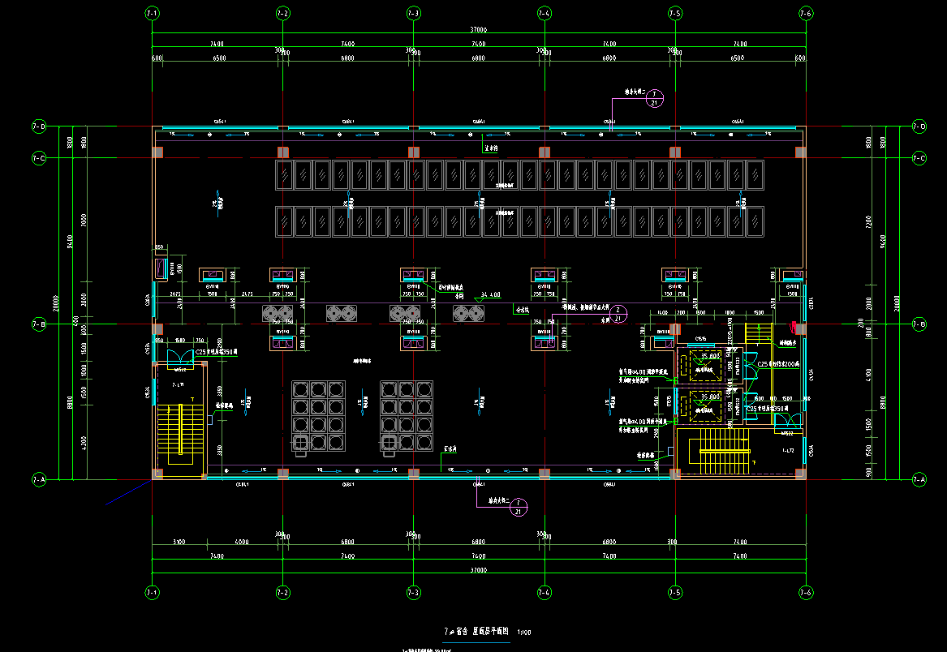
Task: Click the left 7-D axis bubble
Action: (x=38, y=127)
